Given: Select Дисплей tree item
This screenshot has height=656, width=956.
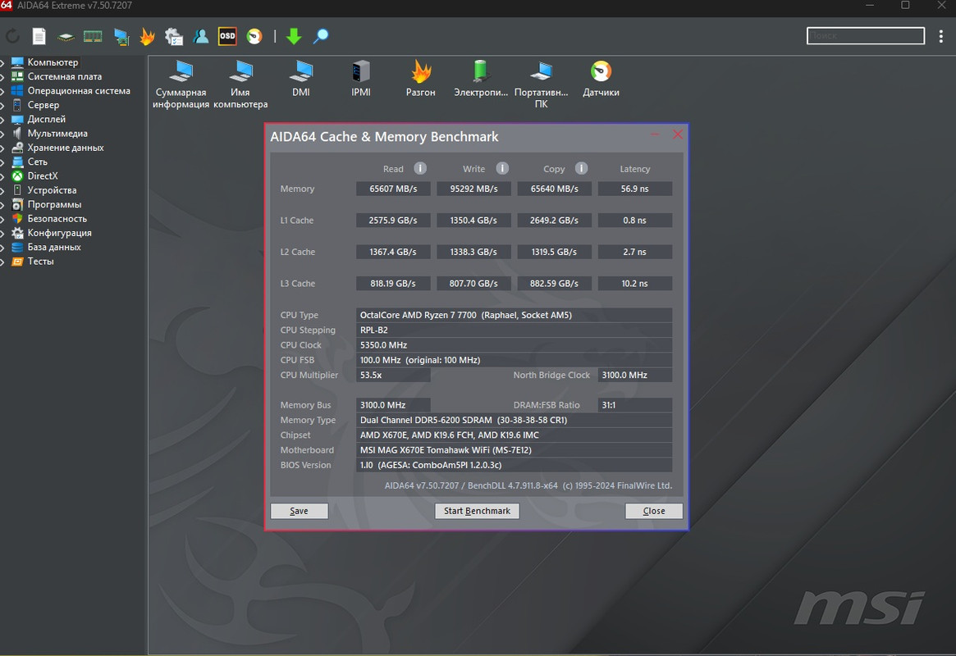Looking at the screenshot, I should [x=46, y=119].
